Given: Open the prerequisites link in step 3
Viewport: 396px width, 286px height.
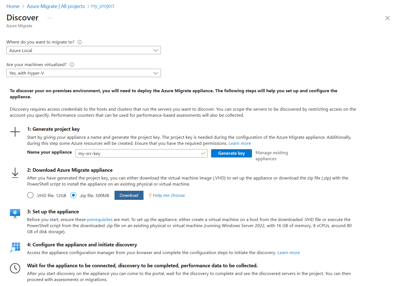Looking at the screenshot, I should point(100,220).
